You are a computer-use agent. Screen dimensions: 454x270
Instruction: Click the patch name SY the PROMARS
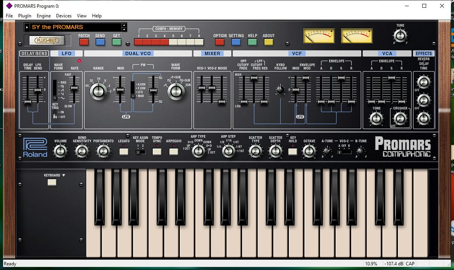[57, 27]
